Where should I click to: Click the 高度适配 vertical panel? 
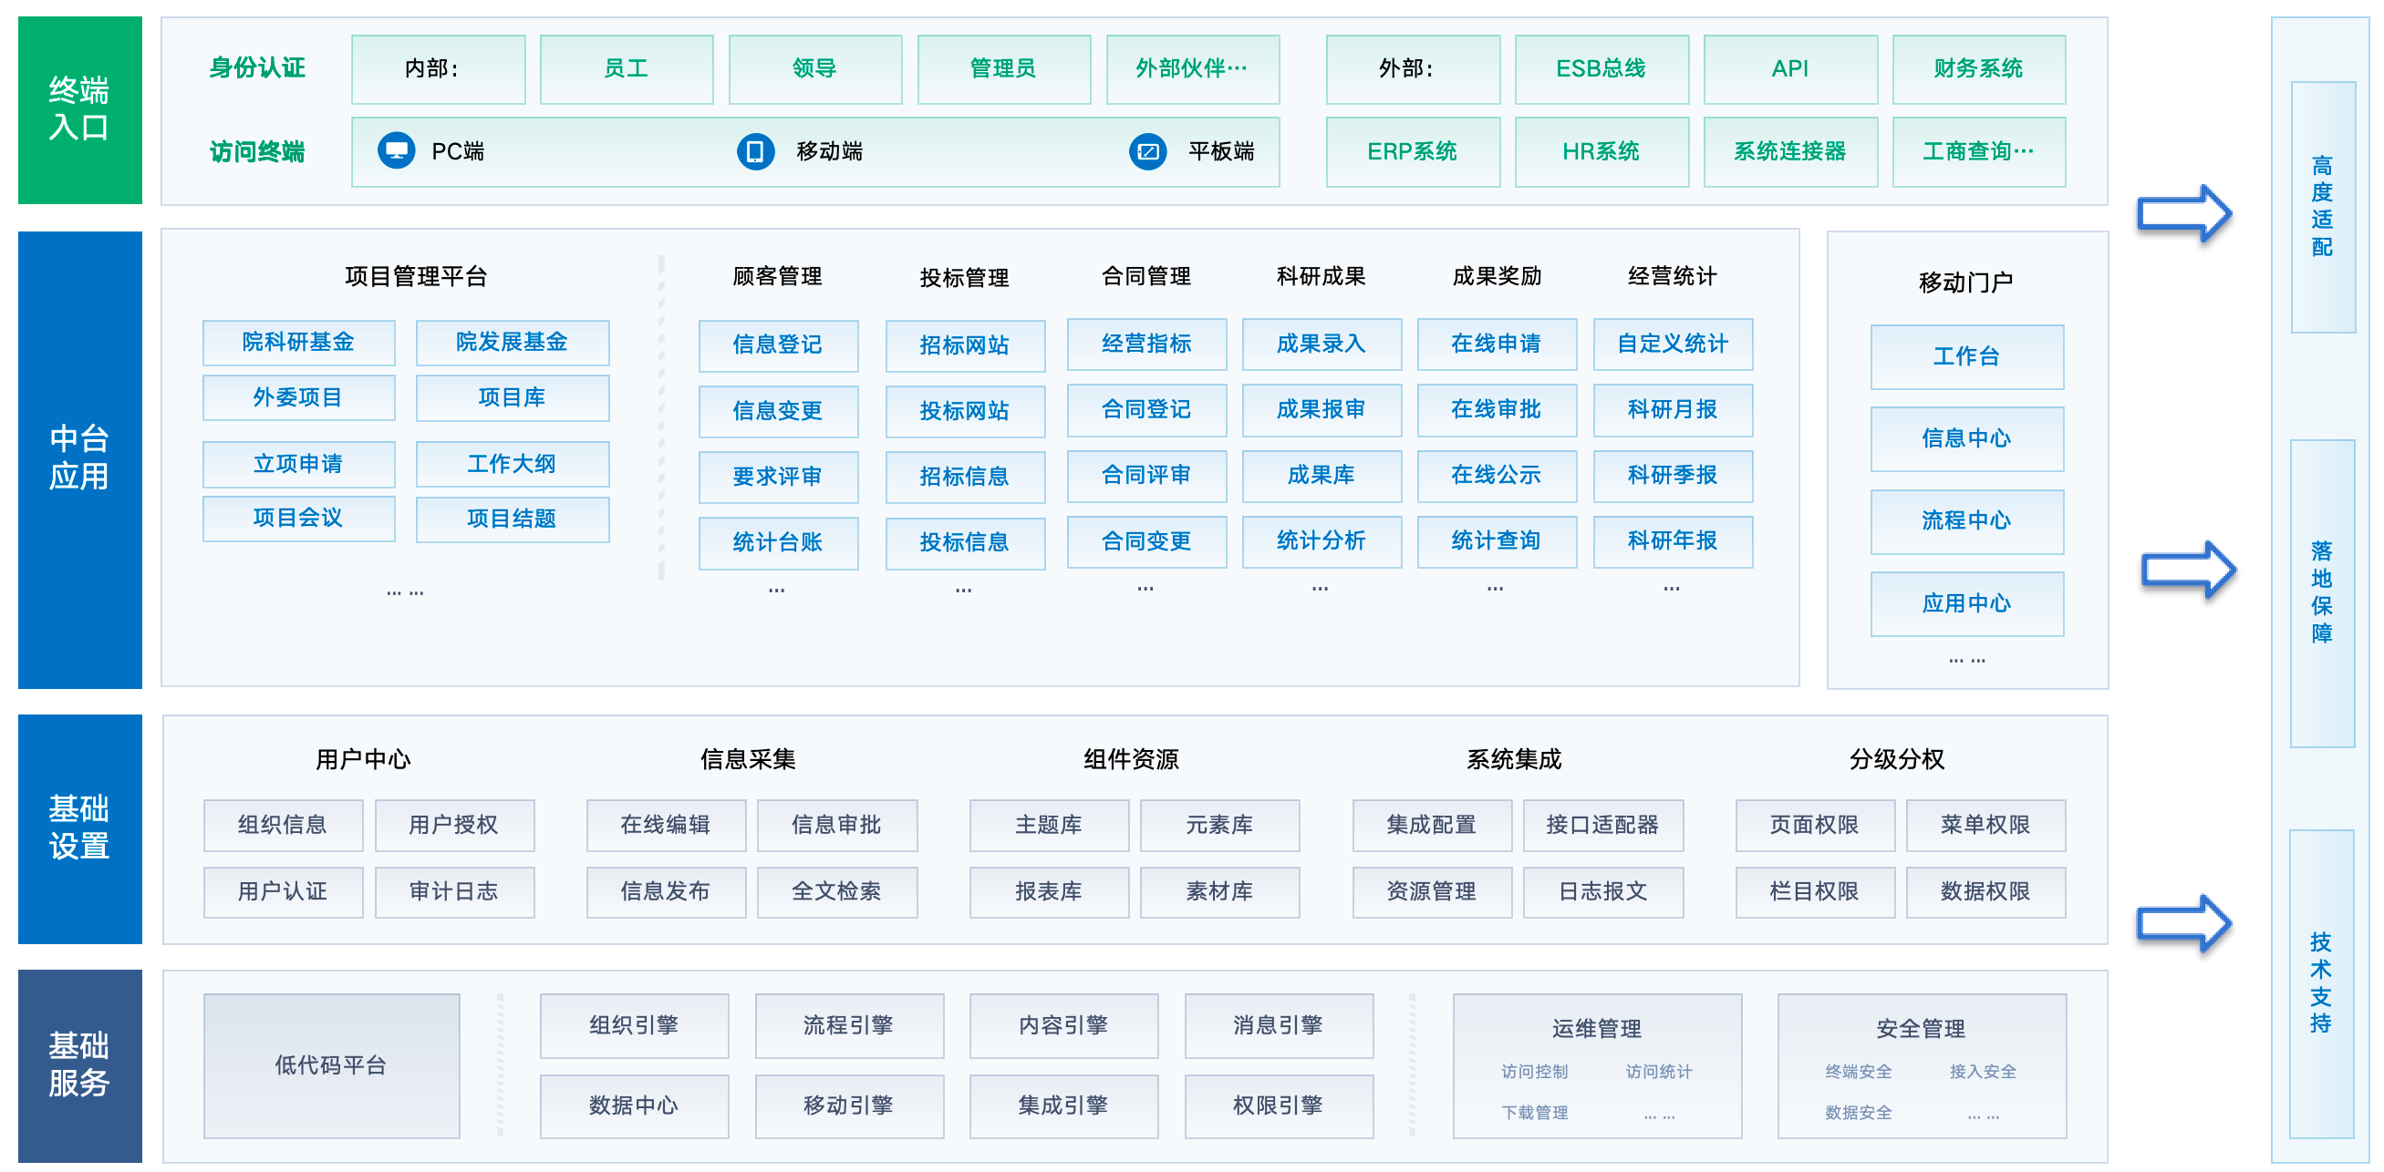click(x=2323, y=207)
